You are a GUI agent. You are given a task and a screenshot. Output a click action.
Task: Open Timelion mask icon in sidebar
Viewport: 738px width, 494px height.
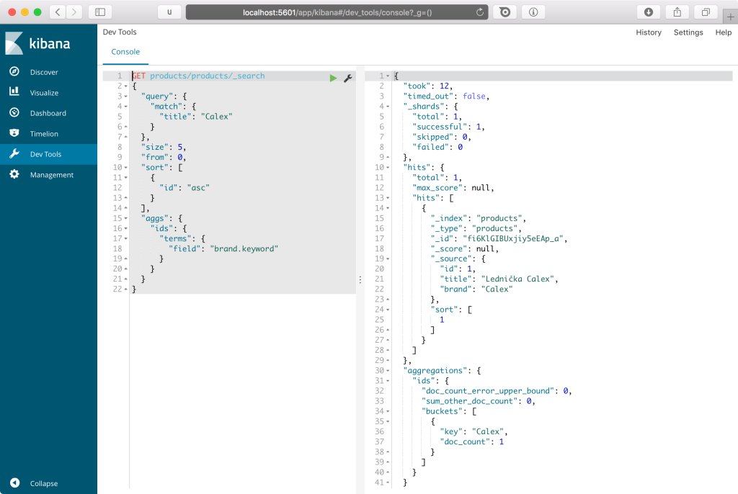coord(14,133)
